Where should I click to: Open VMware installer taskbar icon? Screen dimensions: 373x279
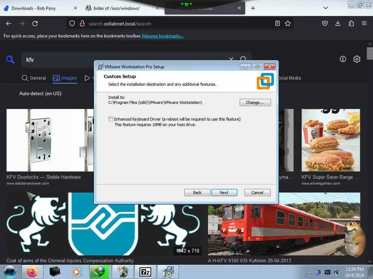(x=168, y=272)
